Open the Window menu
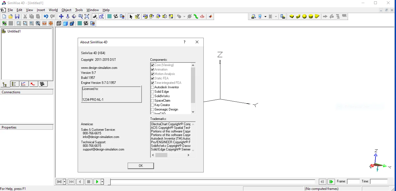The image size is (396, 191). (x=92, y=10)
